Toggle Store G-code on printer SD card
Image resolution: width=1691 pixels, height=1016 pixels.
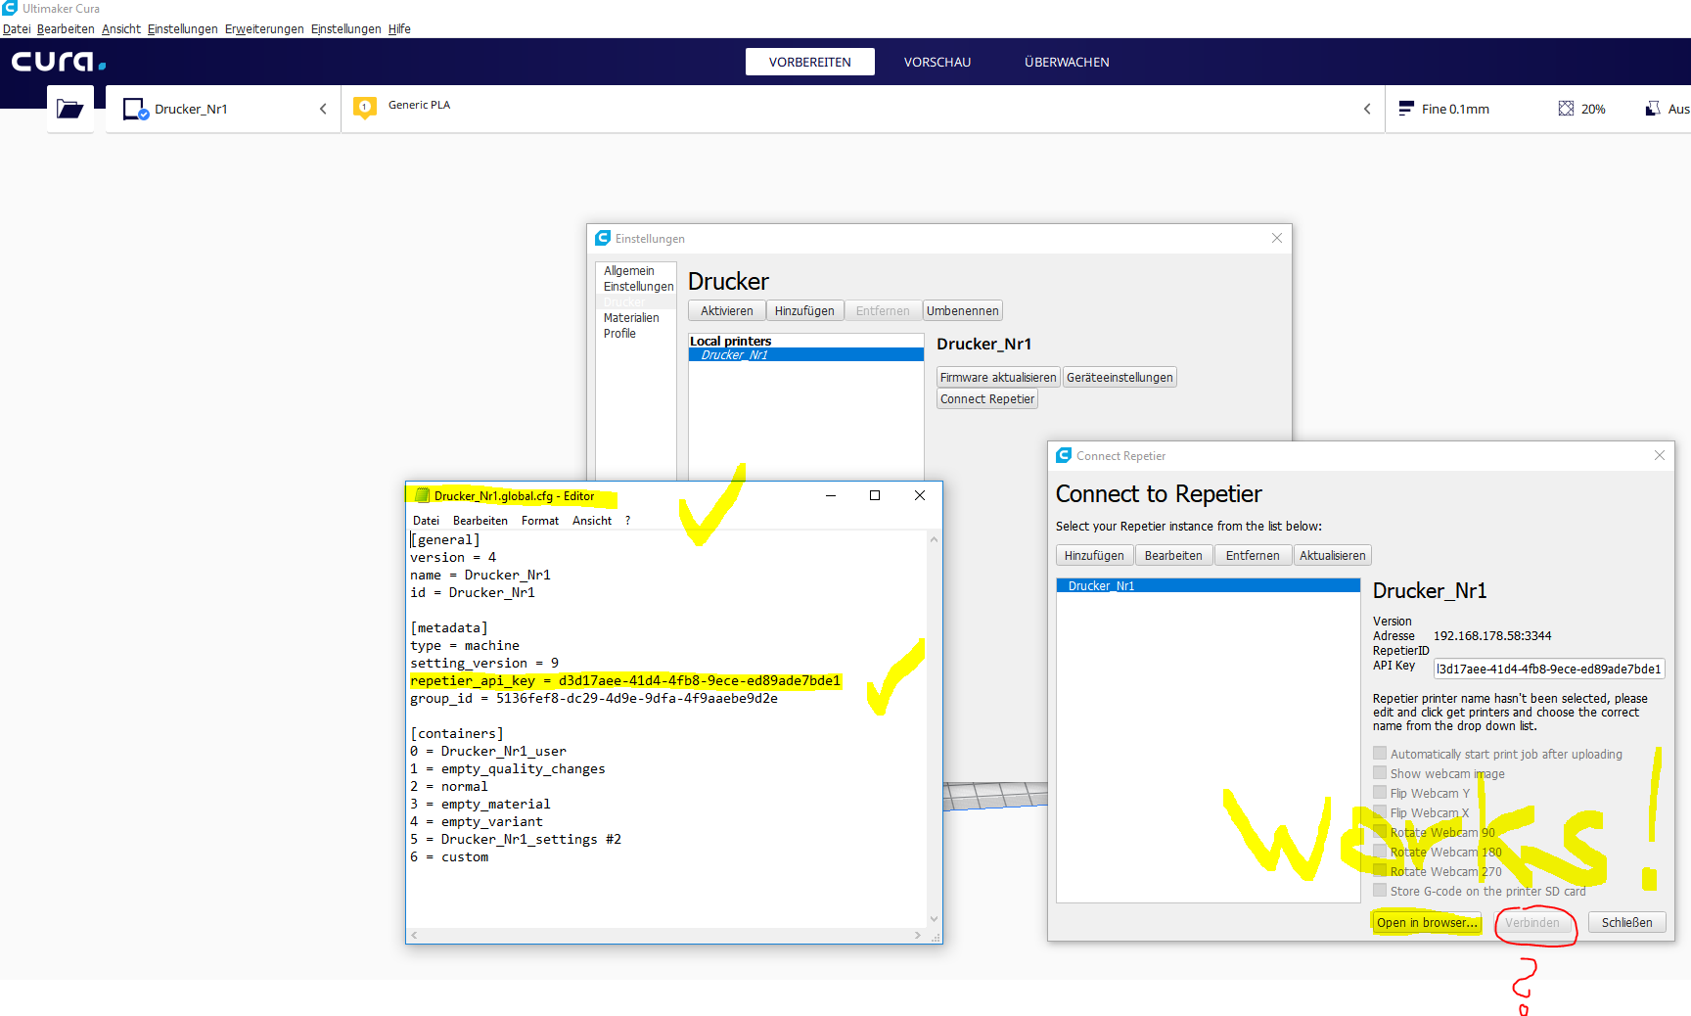[x=1380, y=891]
